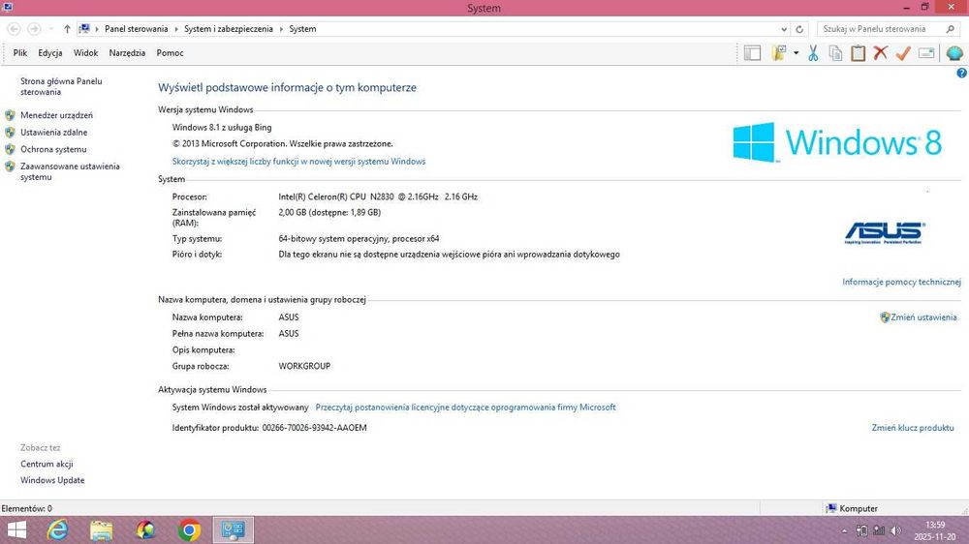Open the Windows Start button
969x544 pixels.
[16, 530]
